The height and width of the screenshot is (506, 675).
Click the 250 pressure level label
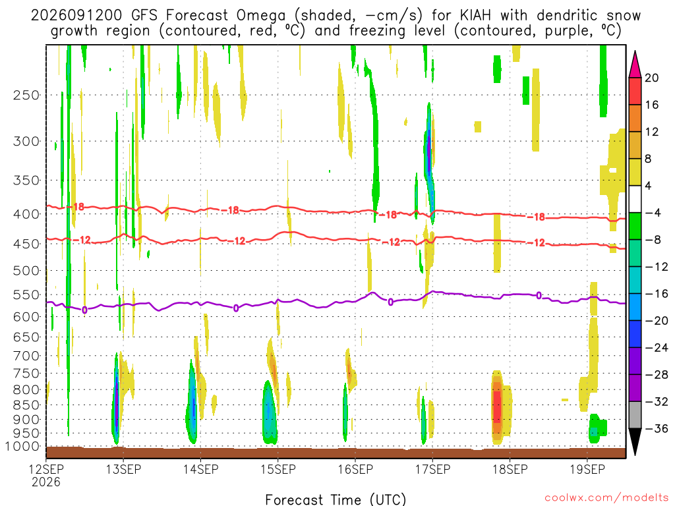tap(26, 95)
